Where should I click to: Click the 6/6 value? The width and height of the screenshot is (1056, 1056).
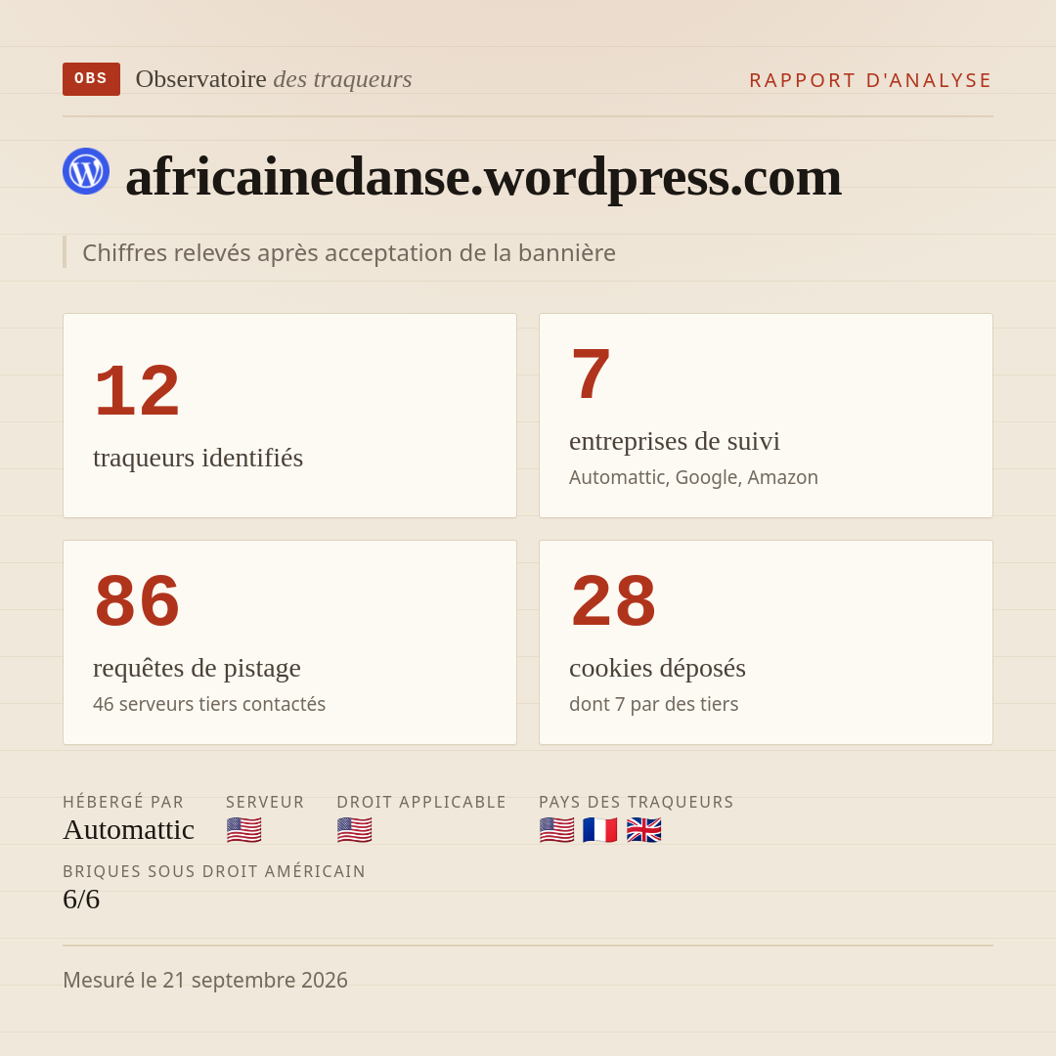pyautogui.click(x=81, y=900)
